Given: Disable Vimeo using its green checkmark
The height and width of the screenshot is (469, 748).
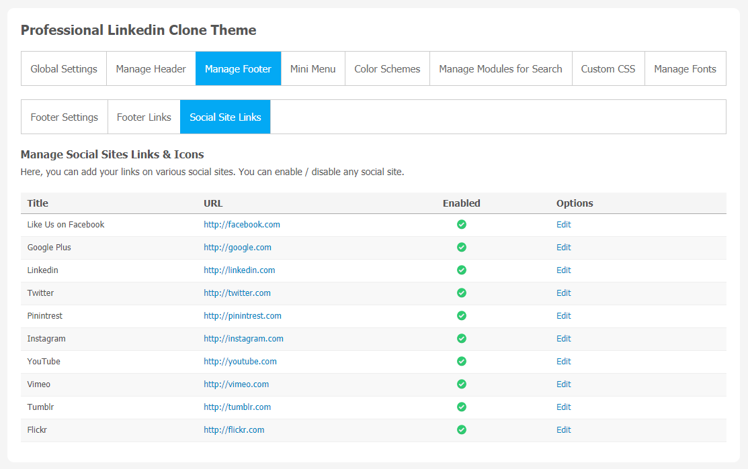Looking at the screenshot, I should (461, 384).
